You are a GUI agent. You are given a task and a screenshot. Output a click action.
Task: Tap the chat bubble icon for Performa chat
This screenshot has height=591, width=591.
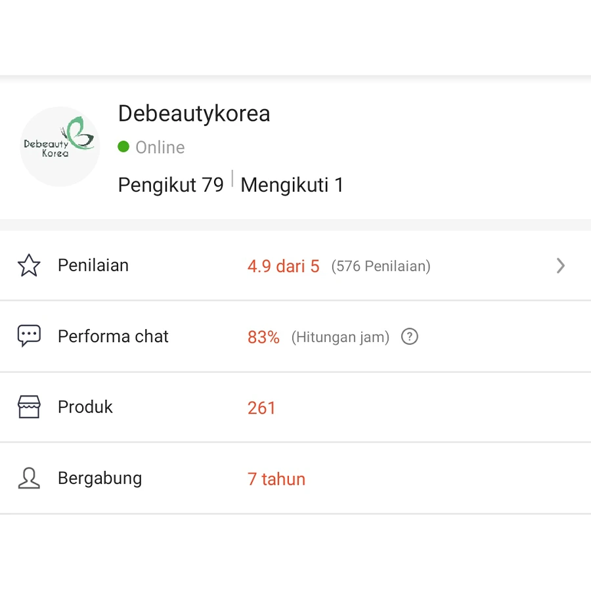[29, 336]
